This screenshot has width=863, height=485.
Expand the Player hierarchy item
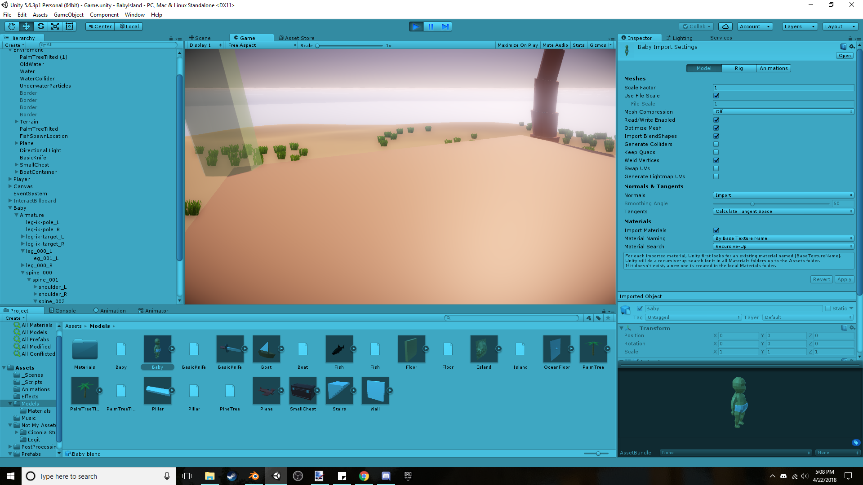10,179
